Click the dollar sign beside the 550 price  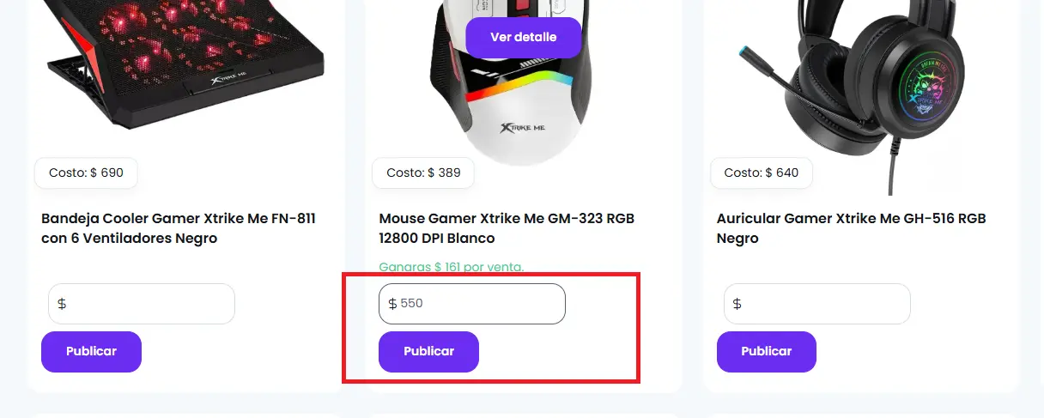392,304
